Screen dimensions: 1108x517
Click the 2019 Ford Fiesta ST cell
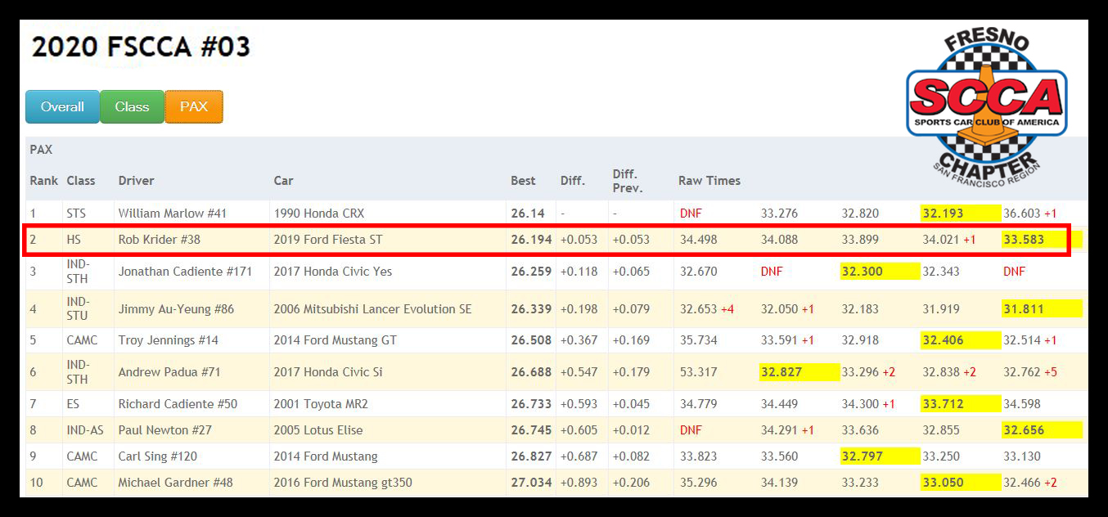[328, 240]
